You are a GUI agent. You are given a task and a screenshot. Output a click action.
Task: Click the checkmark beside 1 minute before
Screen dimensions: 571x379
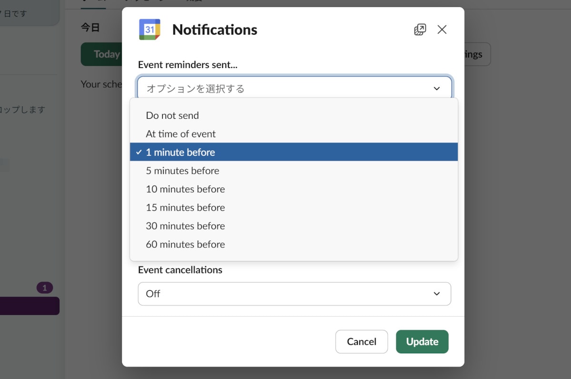click(x=138, y=152)
